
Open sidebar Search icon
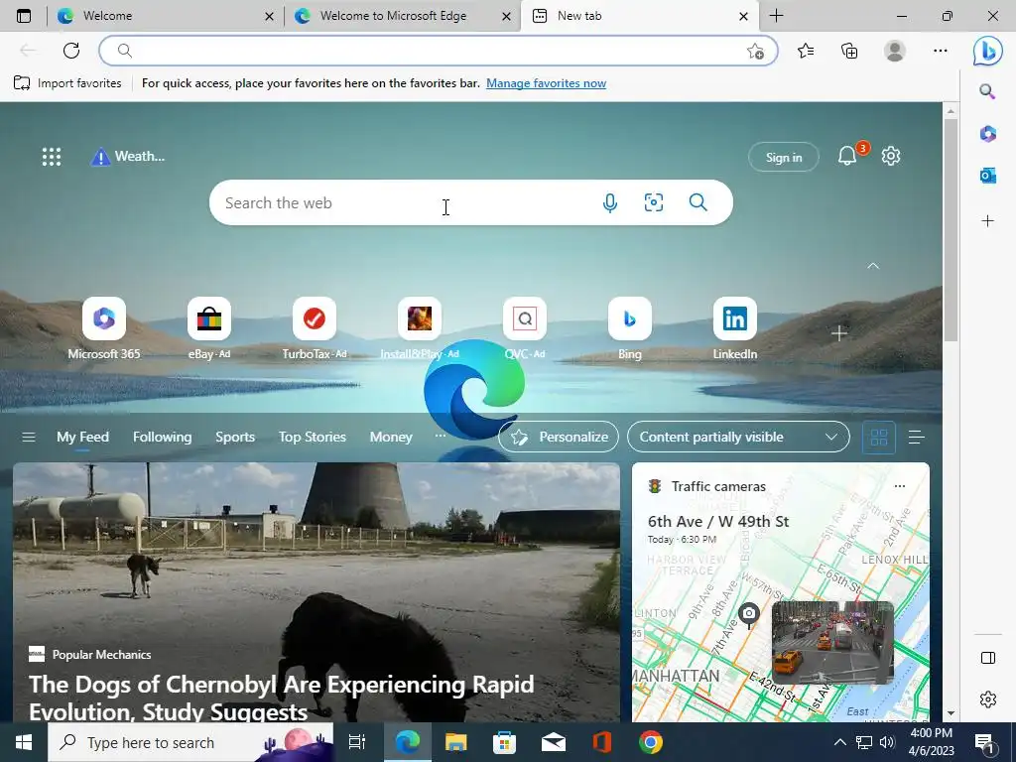(x=987, y=91)
